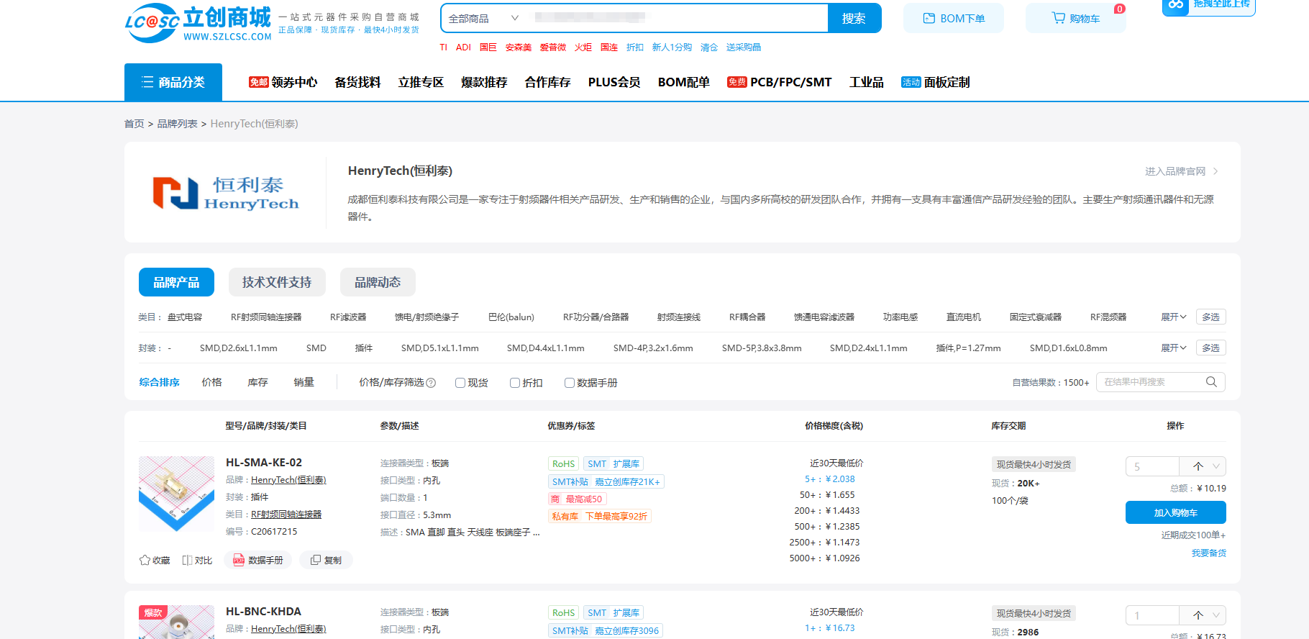
Task: Favorite HL-SMA-KE-02 with star icon
Action: [x=145, y=560]
